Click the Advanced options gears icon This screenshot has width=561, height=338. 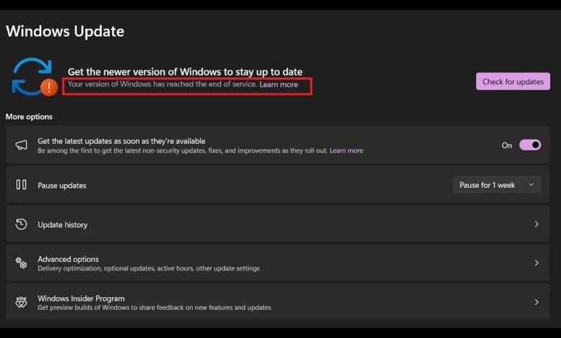[x=21, y=263]
